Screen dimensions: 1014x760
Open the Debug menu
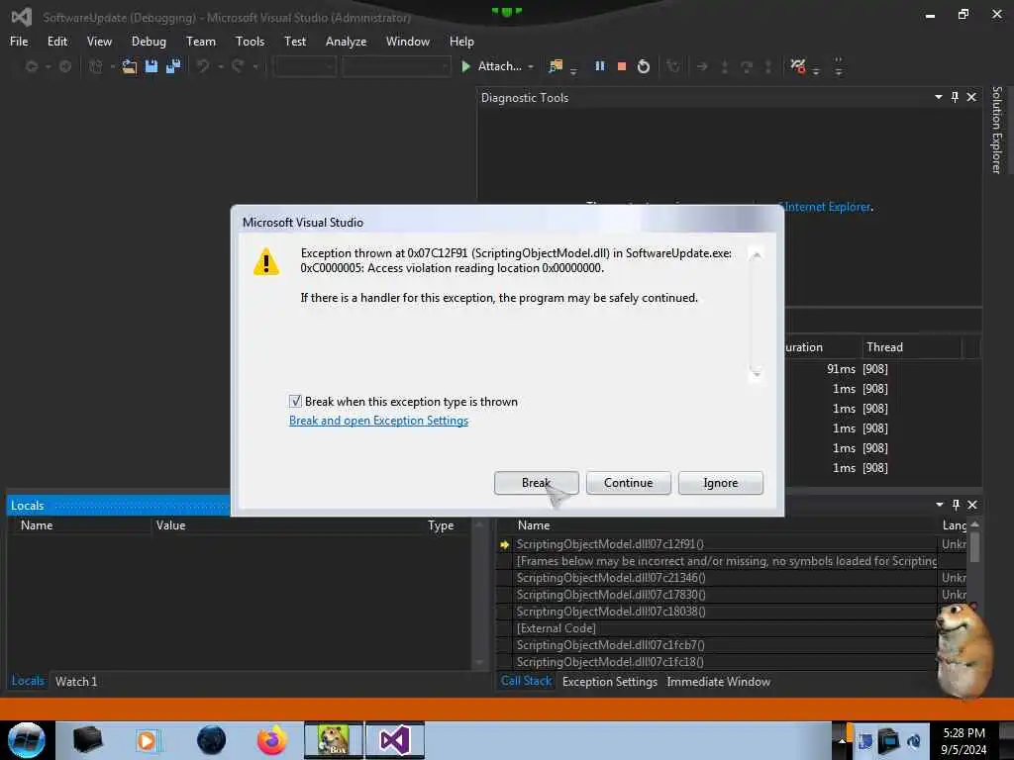coord(149,42)
